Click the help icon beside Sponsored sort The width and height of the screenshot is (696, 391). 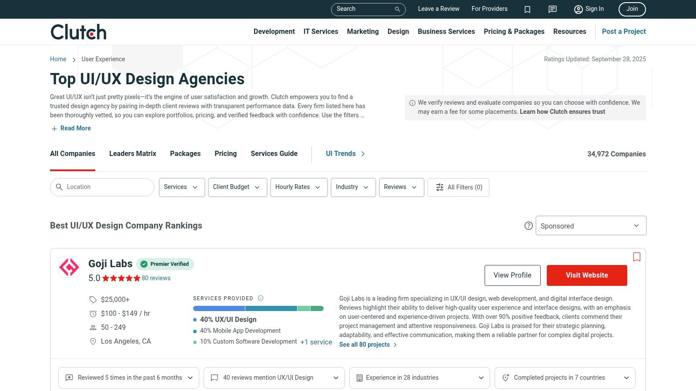coord(529,226)
